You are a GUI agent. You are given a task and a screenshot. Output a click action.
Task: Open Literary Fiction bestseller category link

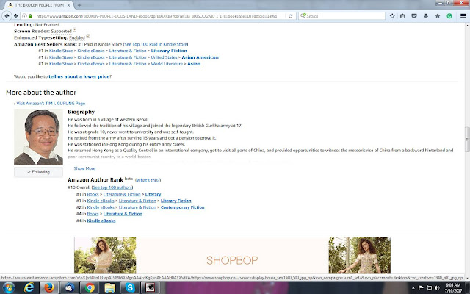[x=169, y=51]
